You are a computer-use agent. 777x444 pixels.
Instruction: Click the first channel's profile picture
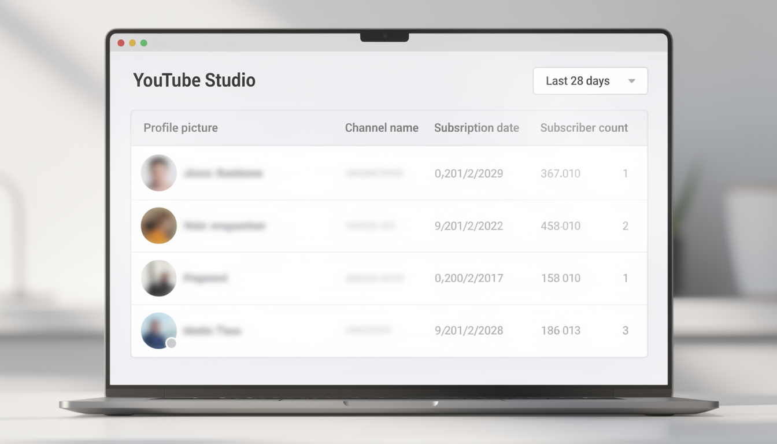point(158,172)
